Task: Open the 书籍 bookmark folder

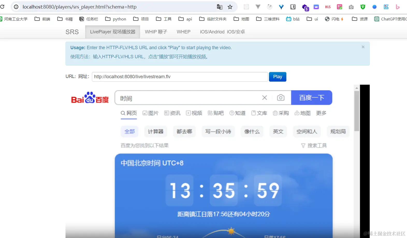Action: coord(65,19)
